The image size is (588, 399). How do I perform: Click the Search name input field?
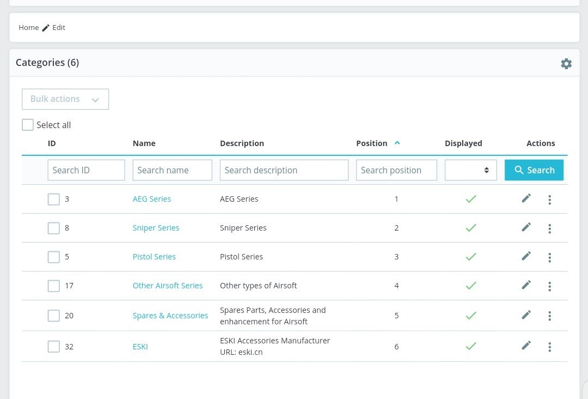(x=172, y=170)
